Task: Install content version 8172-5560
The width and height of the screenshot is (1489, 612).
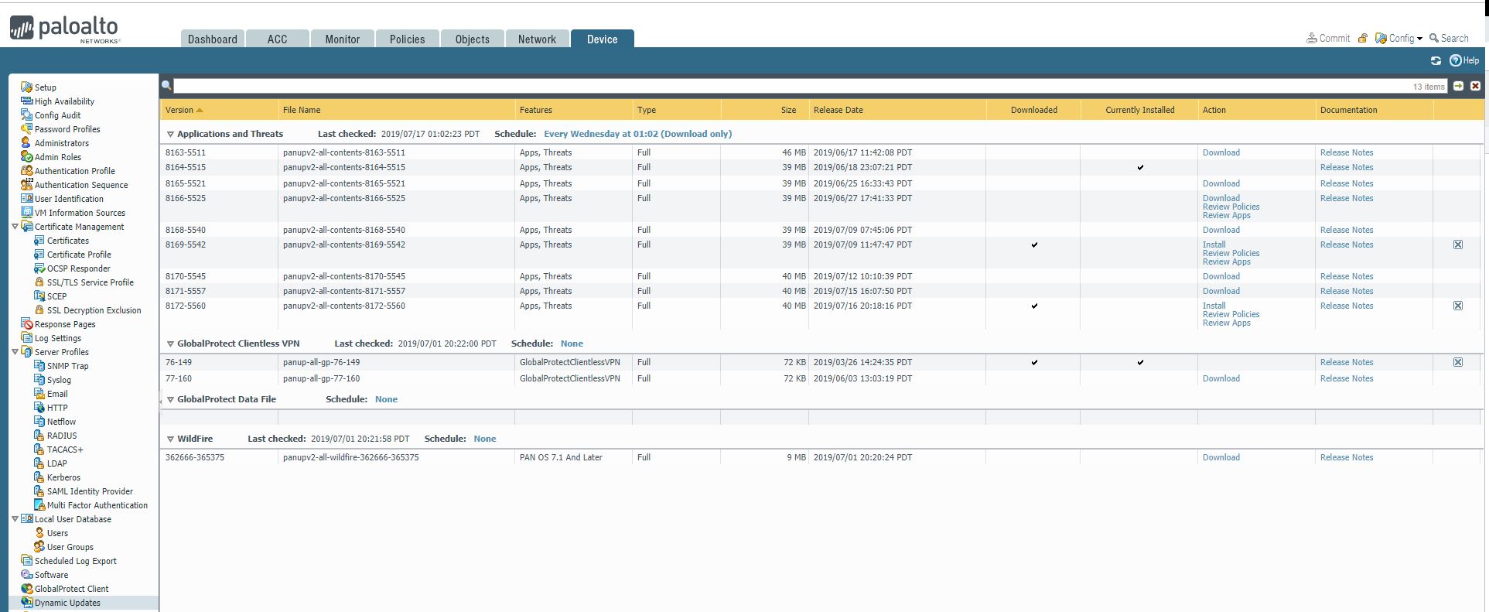Action: coord(1214,306)
